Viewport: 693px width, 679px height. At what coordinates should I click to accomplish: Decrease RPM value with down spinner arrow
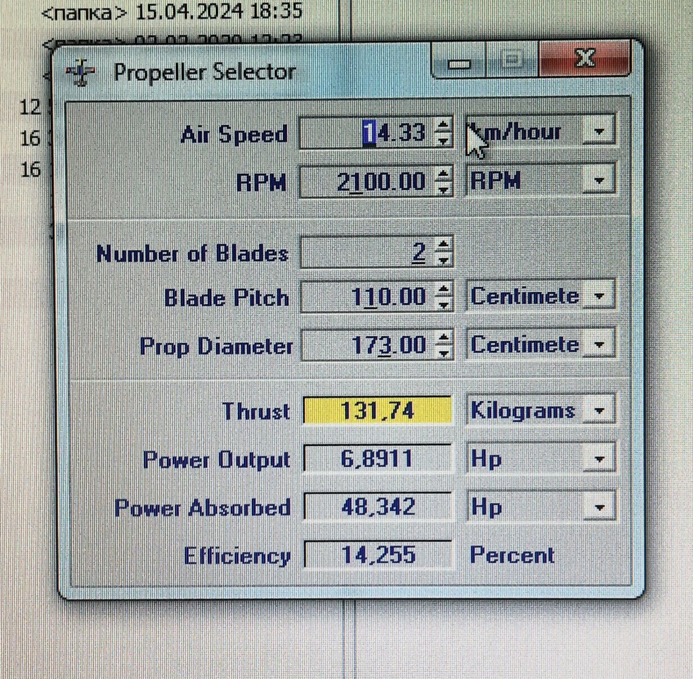(x=443, y=189)
